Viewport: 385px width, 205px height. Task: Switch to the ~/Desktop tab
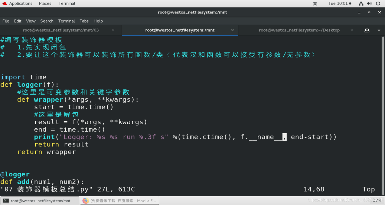[299, 30]
